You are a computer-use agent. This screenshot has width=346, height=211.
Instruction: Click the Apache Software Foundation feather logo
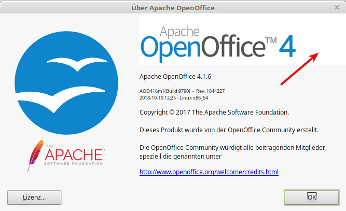point(66,156)
